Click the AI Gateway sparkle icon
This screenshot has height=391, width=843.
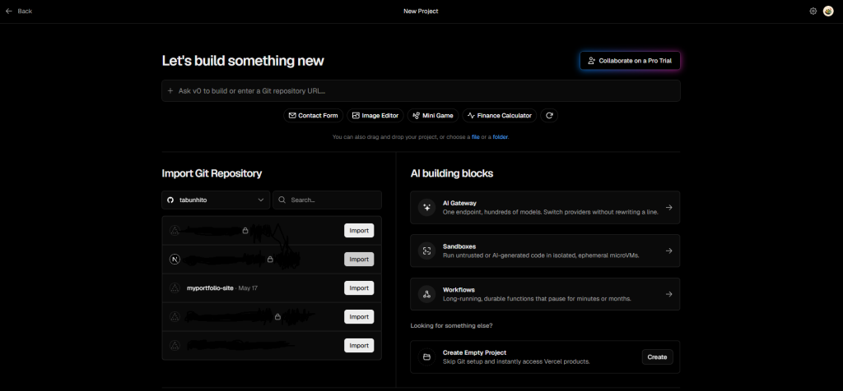427,208
